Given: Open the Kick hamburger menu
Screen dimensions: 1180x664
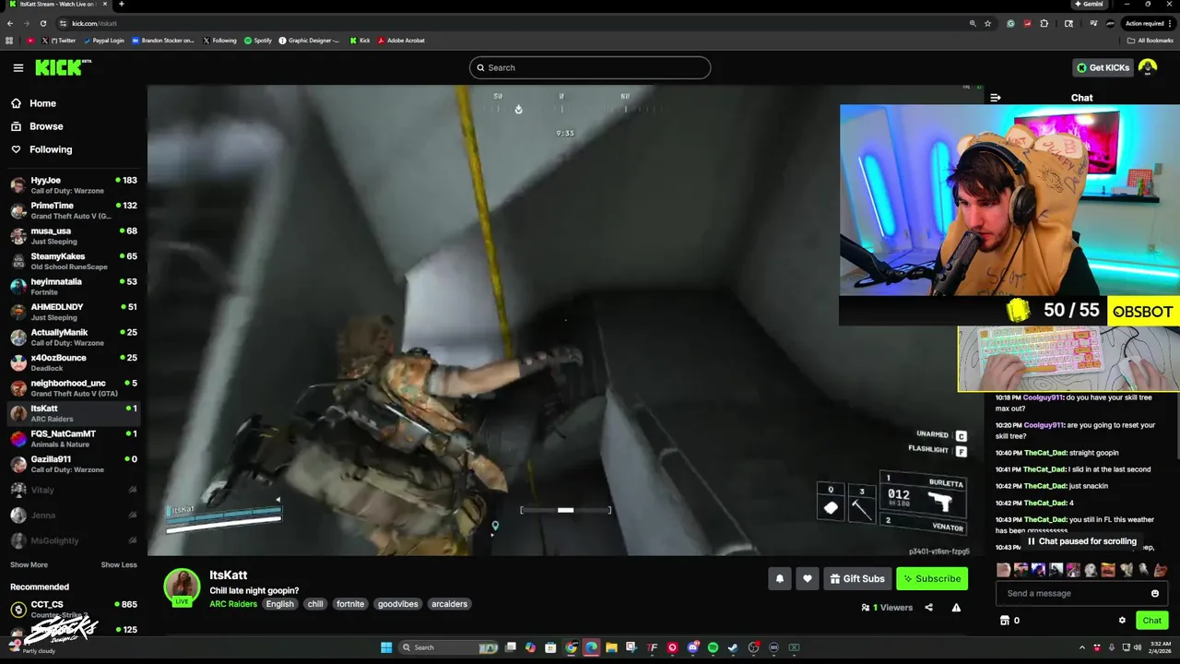Looking at the screenshot, I should point(18,67).
